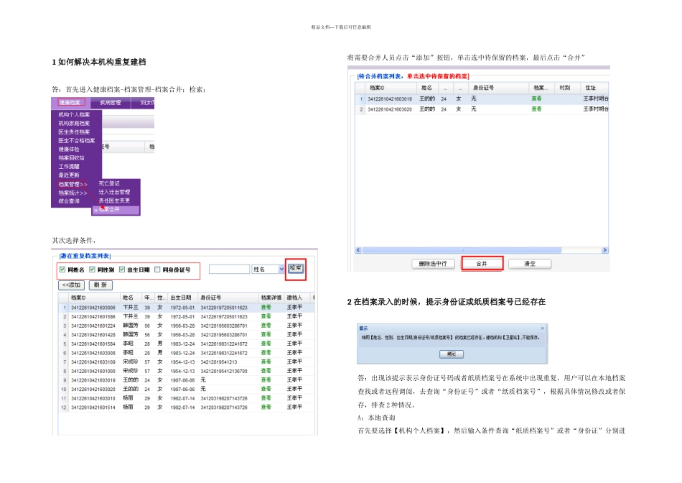The width and height of the screenshot is (682, 483).
Task: Select 死亡登记 submenu item
Action: [x=109, y=183]
